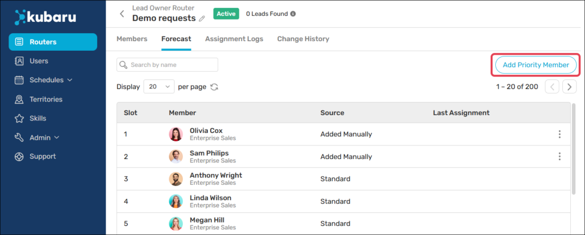The height and width of the screenshot is (235, 585).
Task: Click the pencil icon to rename Demo requests
Action: pos(202,19)
